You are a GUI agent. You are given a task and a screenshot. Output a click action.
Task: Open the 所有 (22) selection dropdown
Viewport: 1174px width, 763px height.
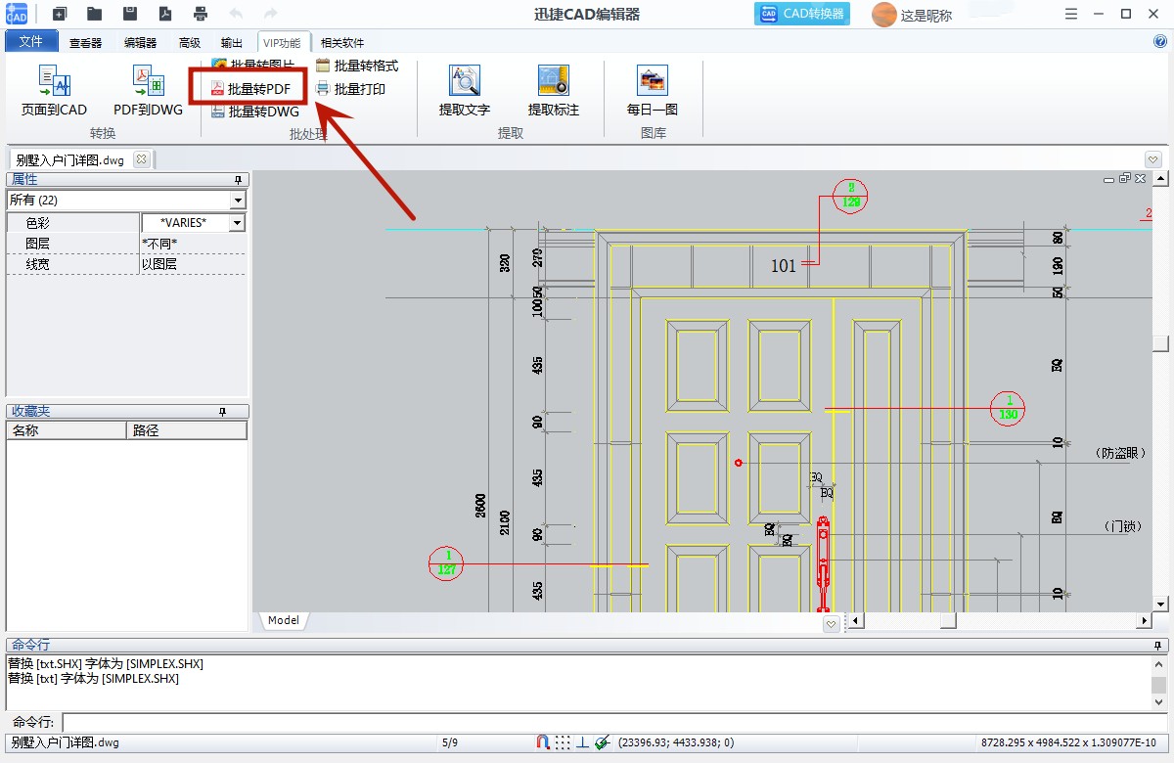(238, 200)
